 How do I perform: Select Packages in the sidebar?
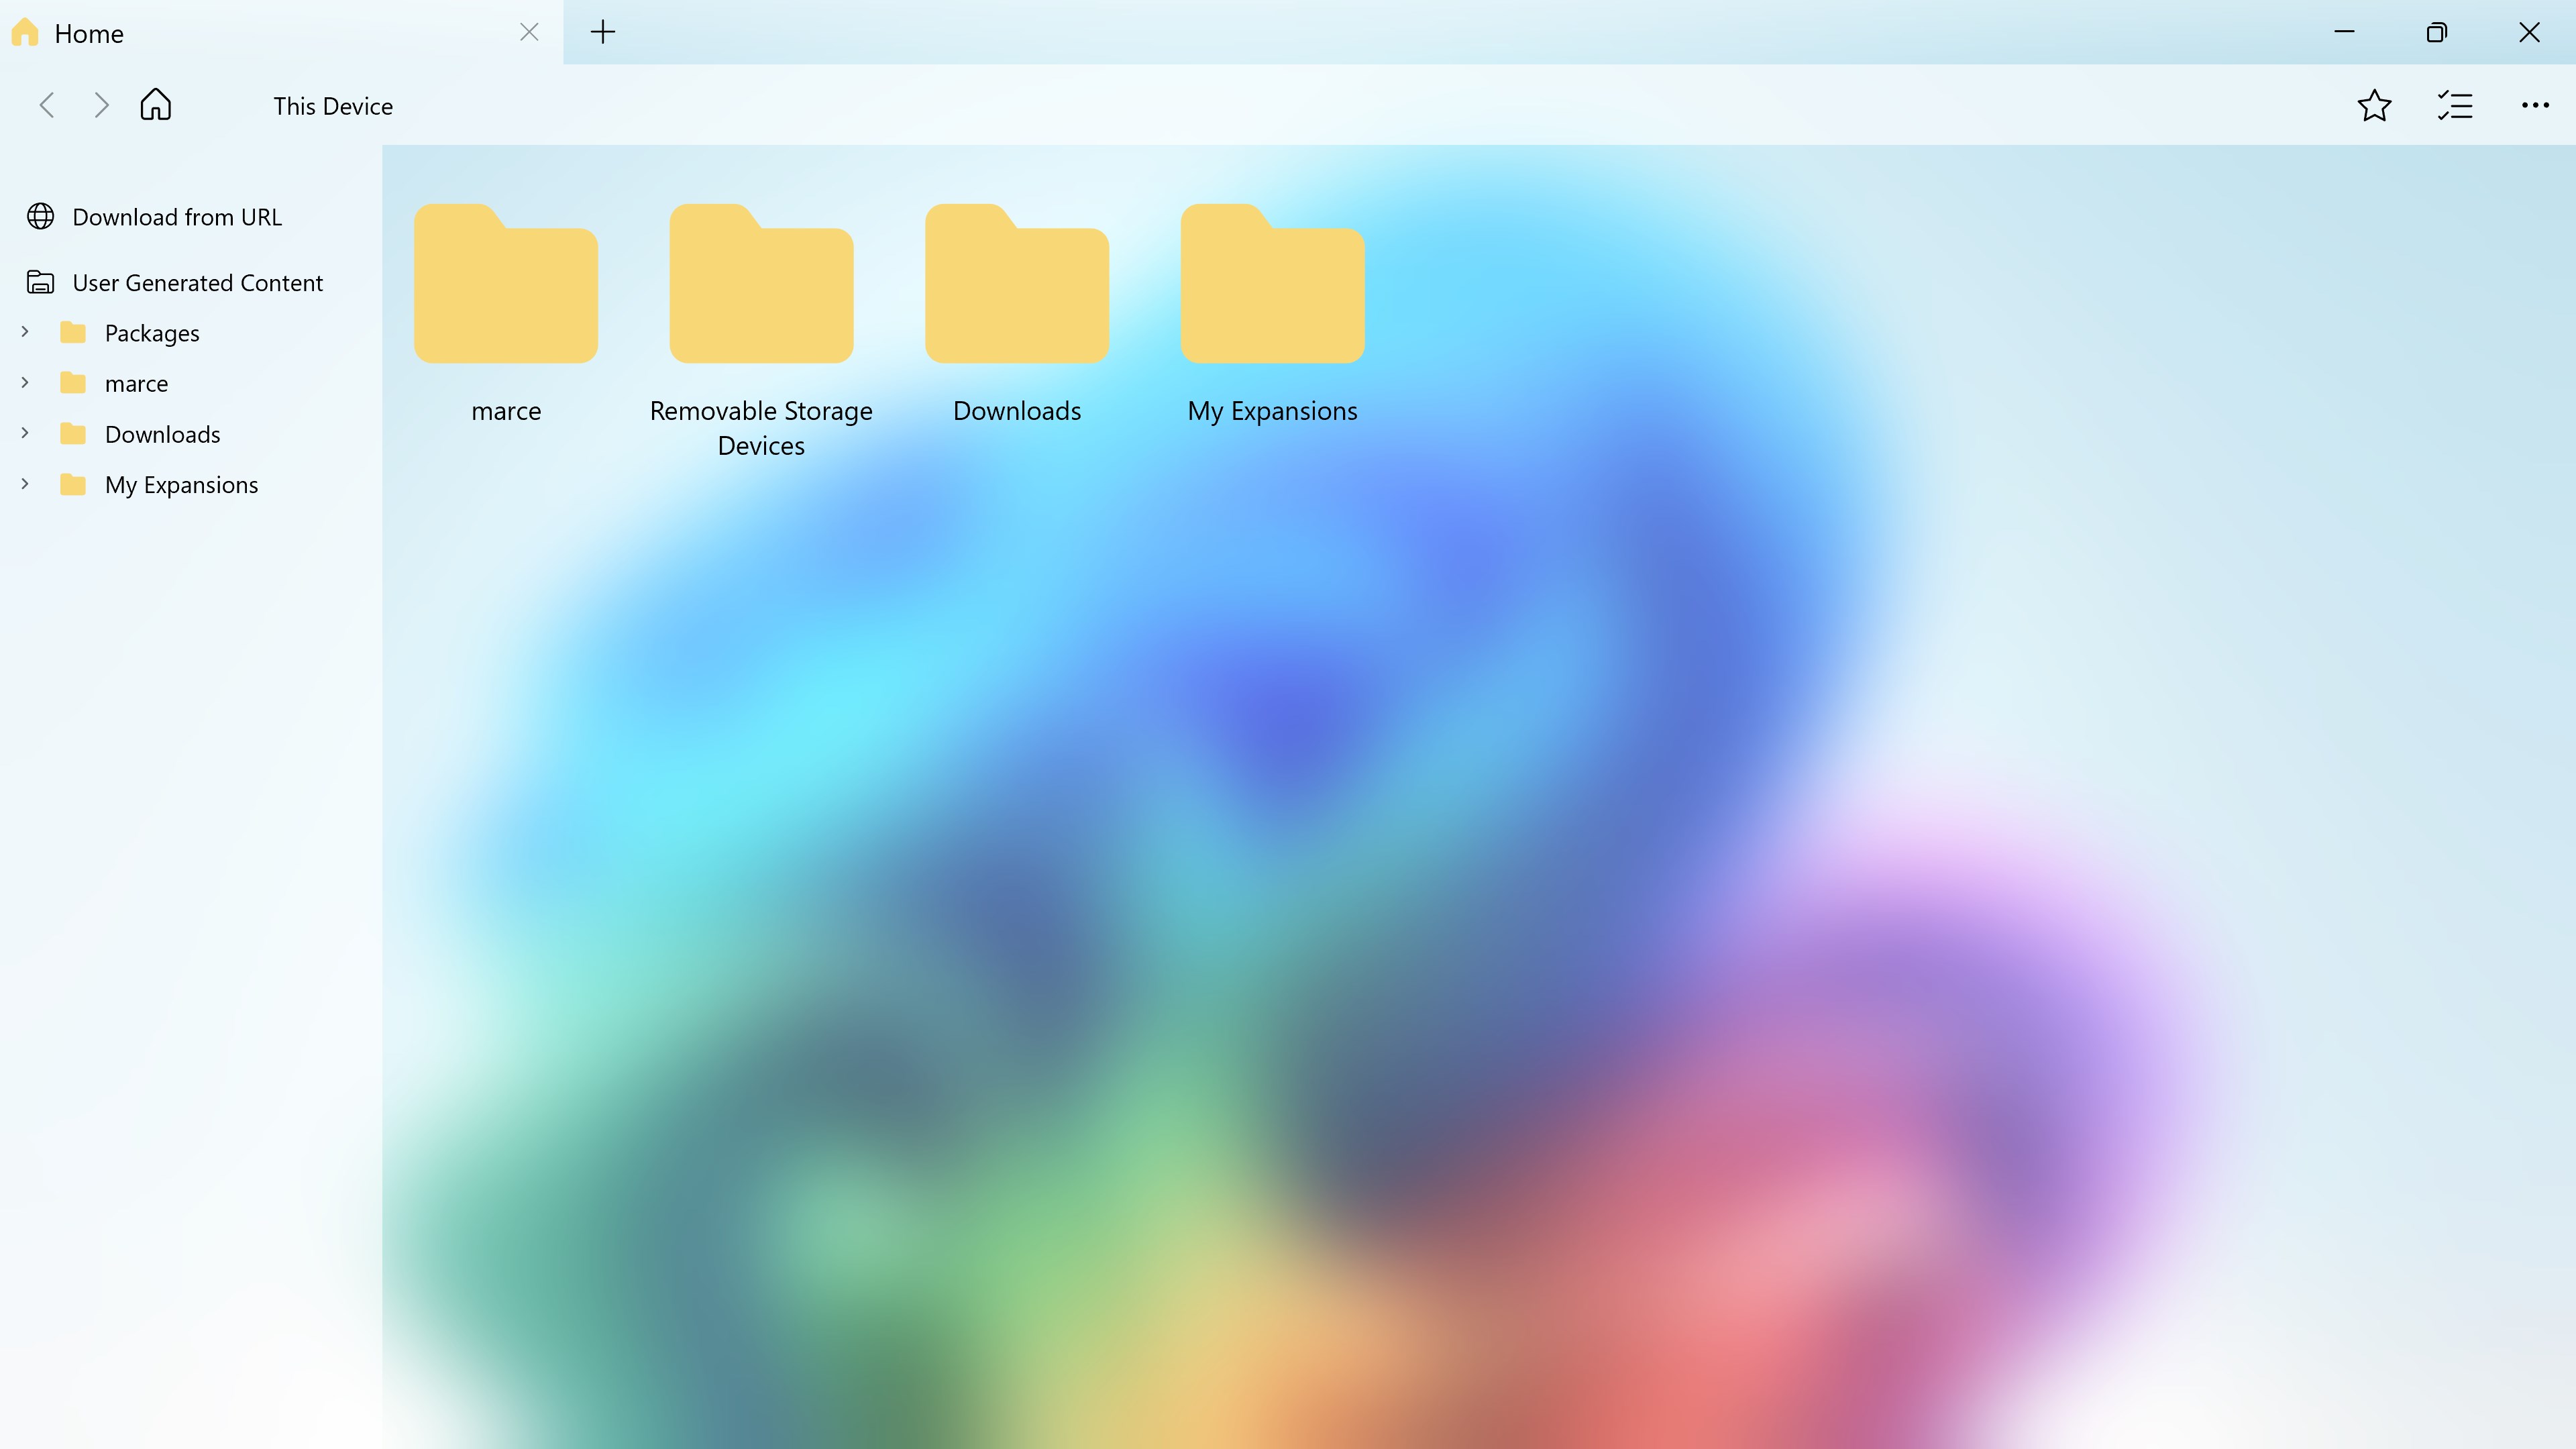(152, 333)
